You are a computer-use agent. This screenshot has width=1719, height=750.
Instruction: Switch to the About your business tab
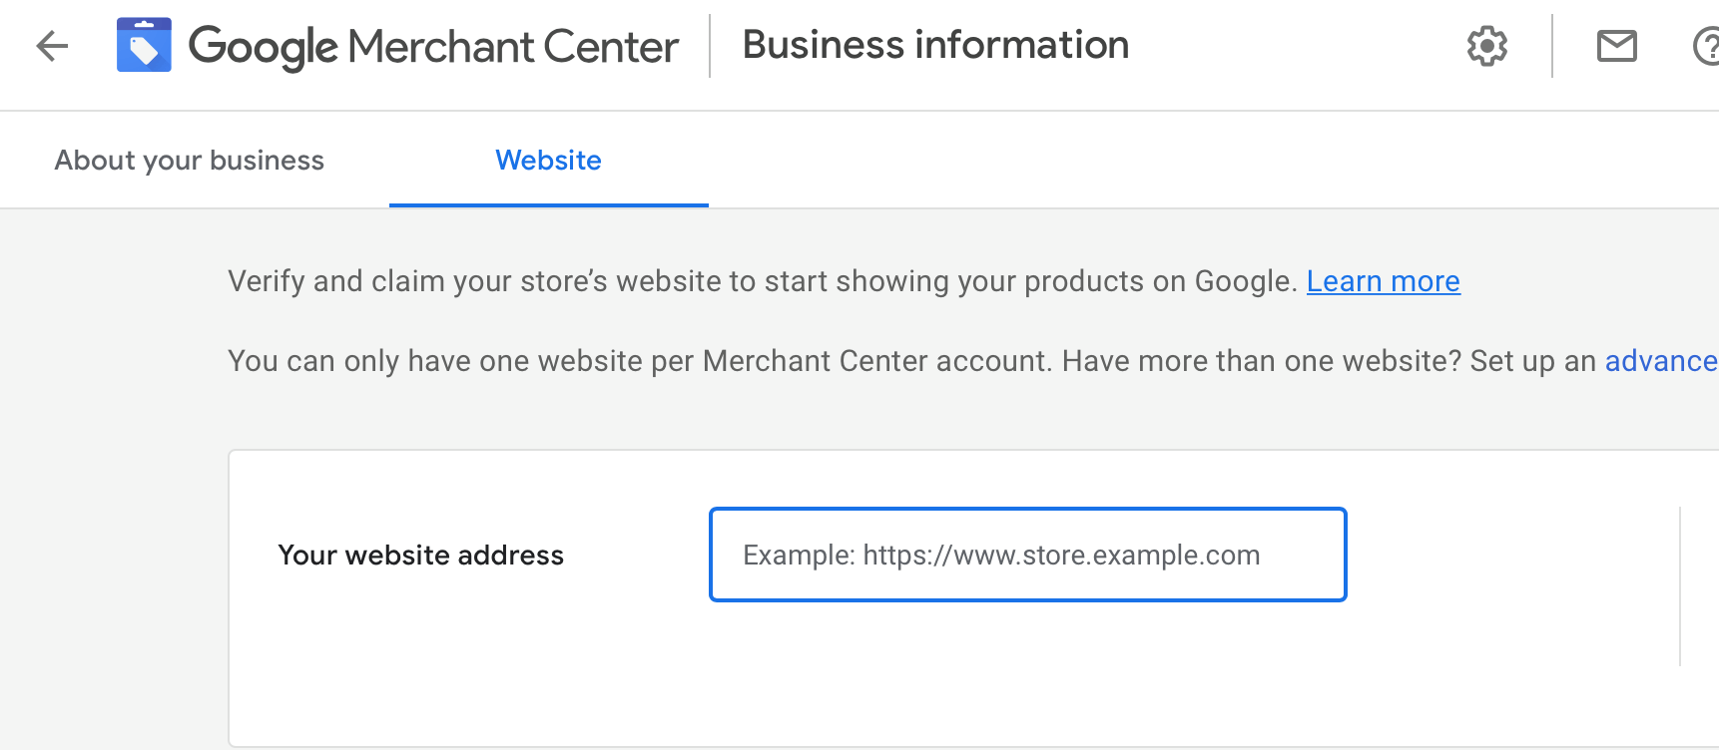pos(190,161)
